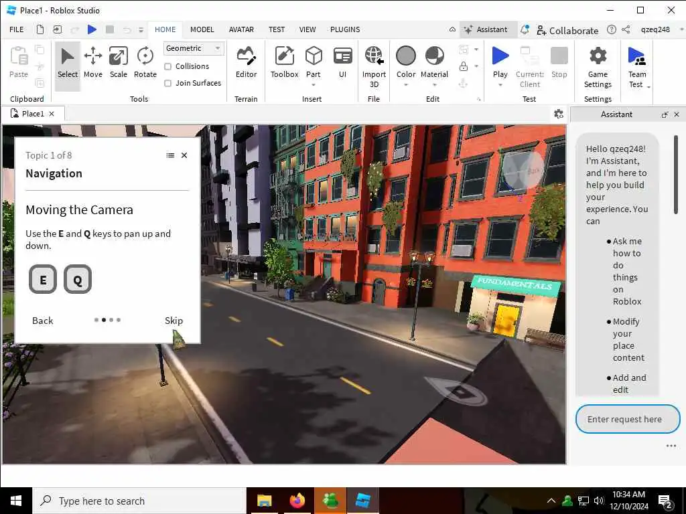This screenshot has height=514, width=686.
Task: Collapse the ribbon with the chevron
Action: click(x=452, y=29)
